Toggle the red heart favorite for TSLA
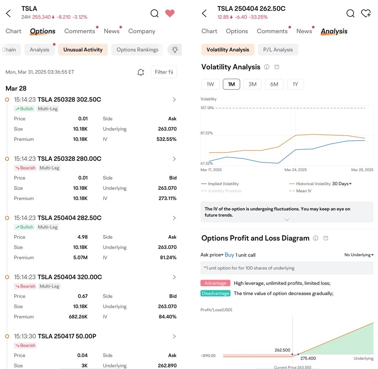This screenshot has width=378, height=369. coord(170,13)
